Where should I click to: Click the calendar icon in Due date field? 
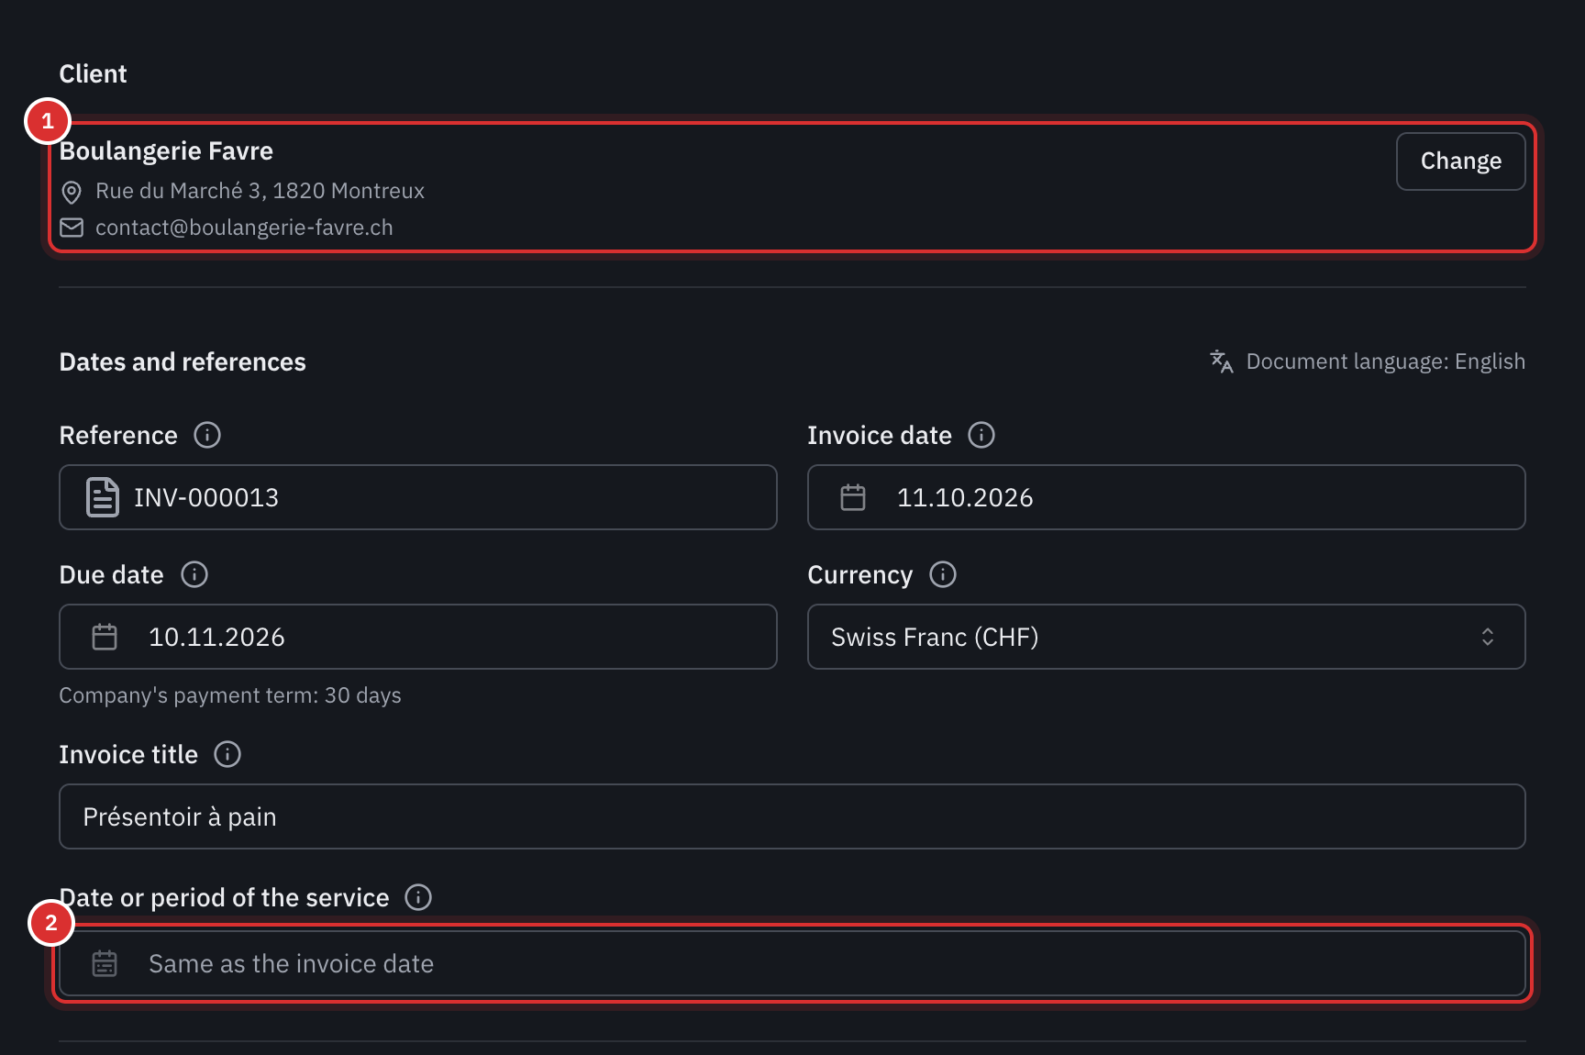105,637
